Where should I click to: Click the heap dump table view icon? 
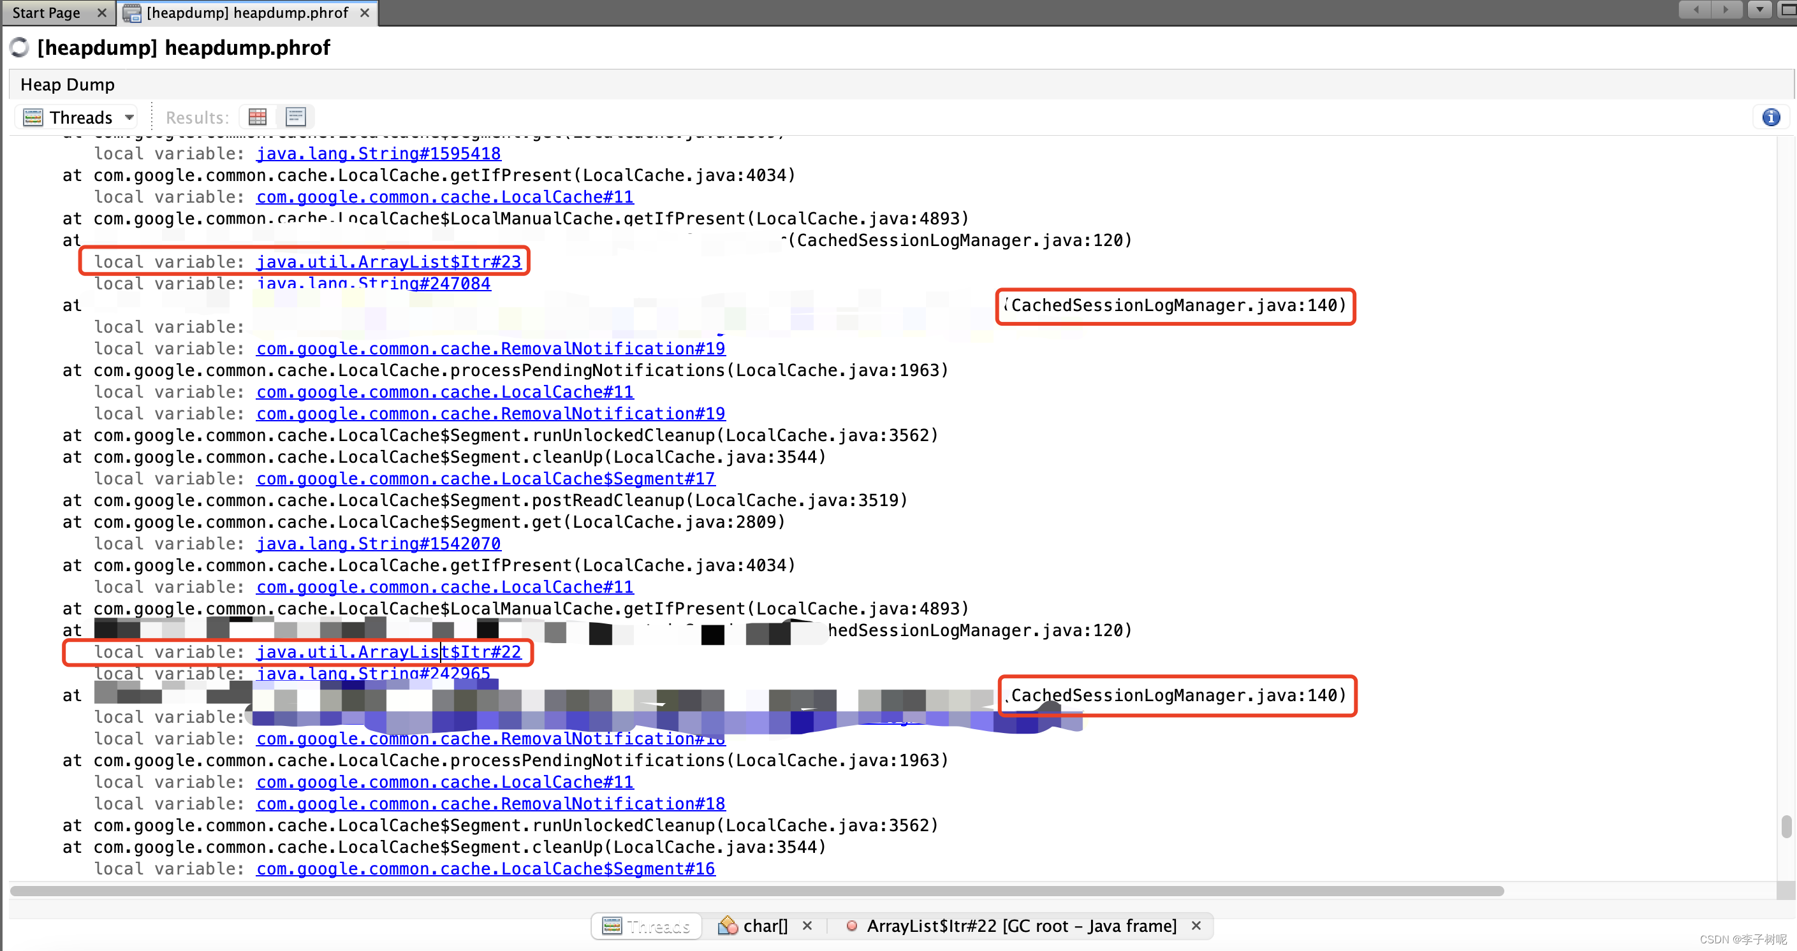pos(258,117)
